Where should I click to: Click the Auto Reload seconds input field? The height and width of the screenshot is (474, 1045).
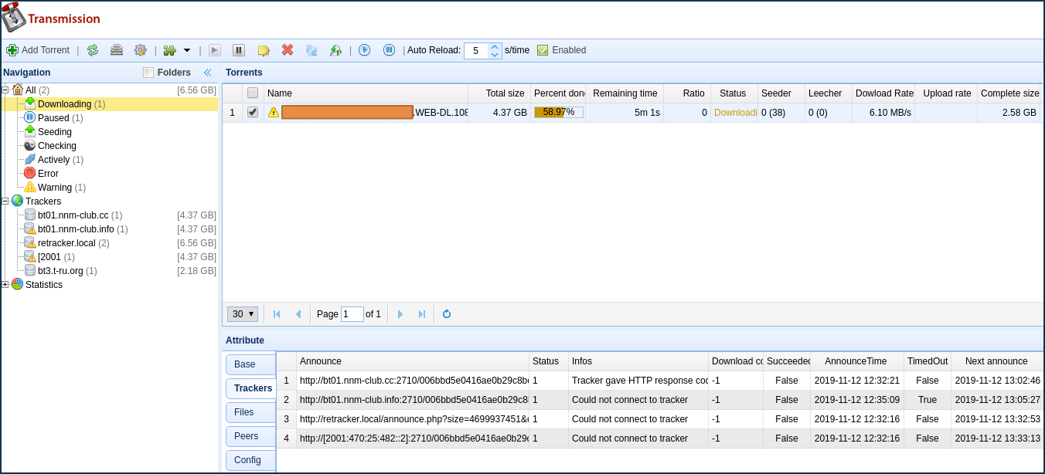476,50
